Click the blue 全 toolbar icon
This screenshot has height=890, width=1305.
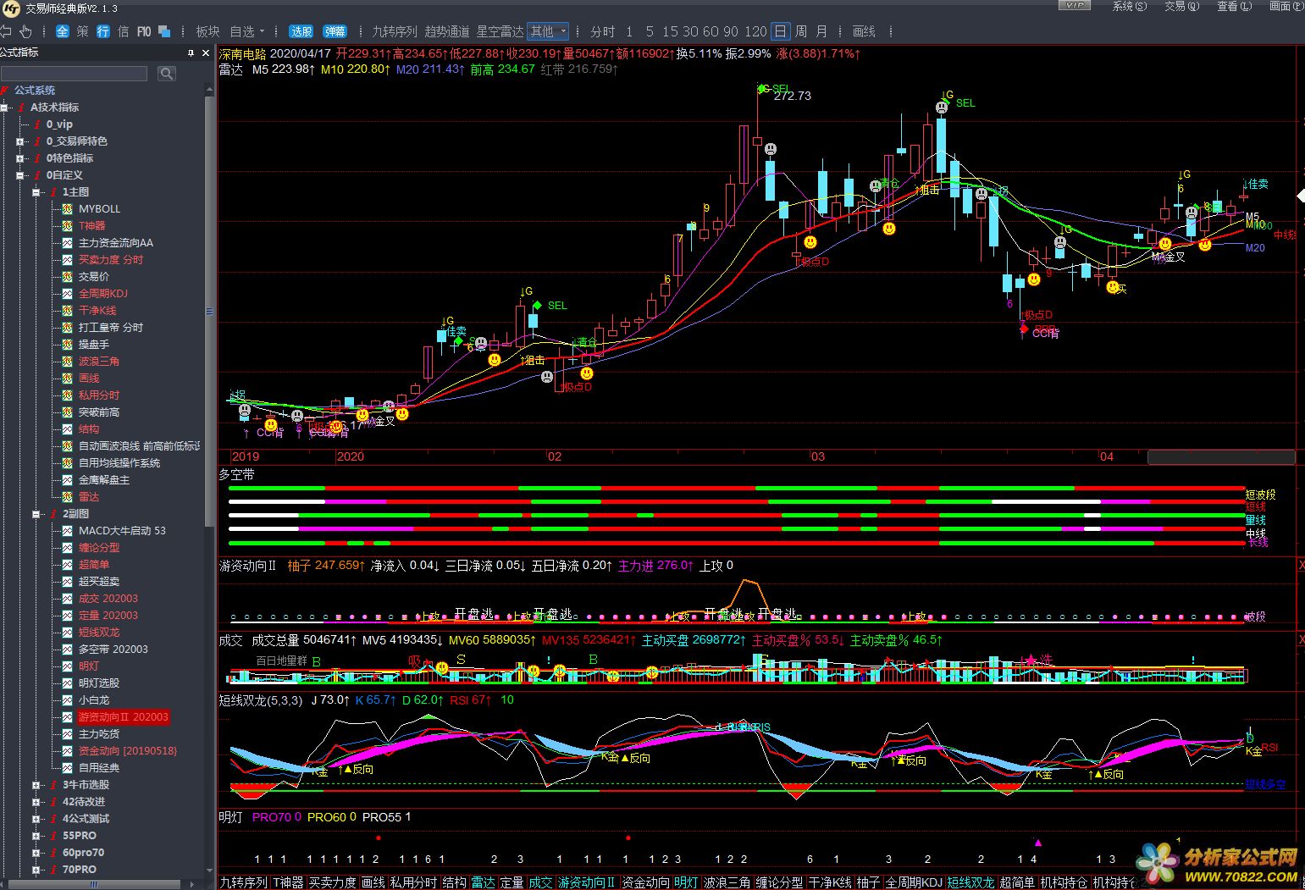click(62, 31)
